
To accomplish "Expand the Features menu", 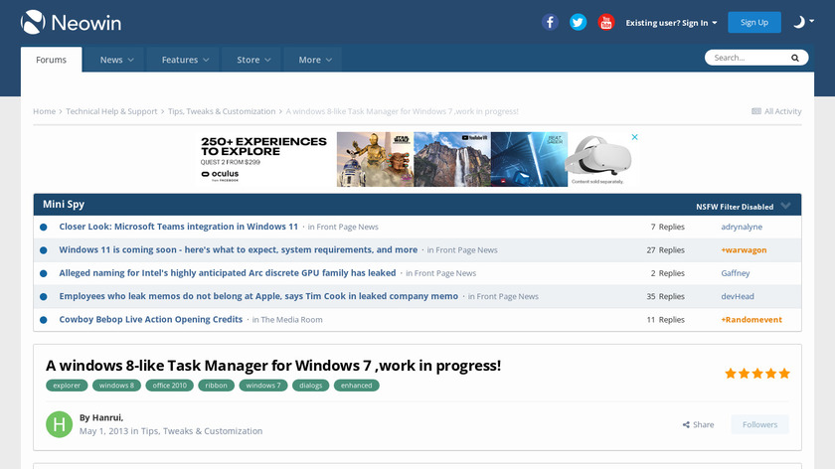I will coord(185,60).
